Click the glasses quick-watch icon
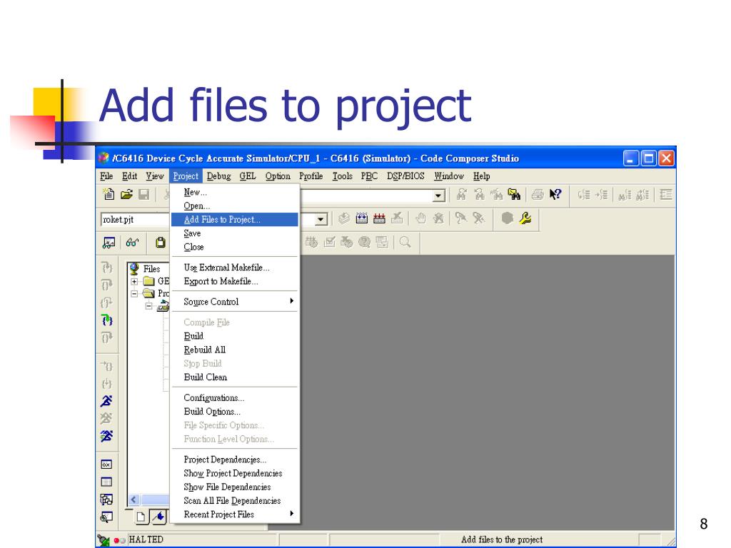The width and height of the screenshot is (731, 548). (x=132, y=243)
